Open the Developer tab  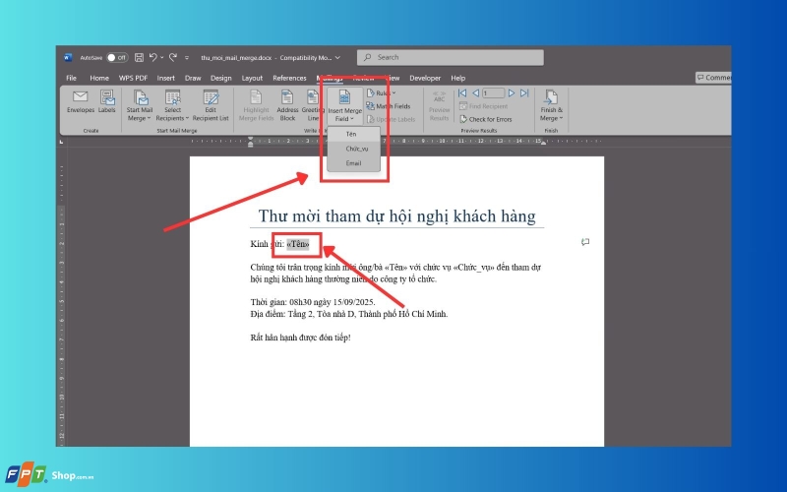click(425, 78)
